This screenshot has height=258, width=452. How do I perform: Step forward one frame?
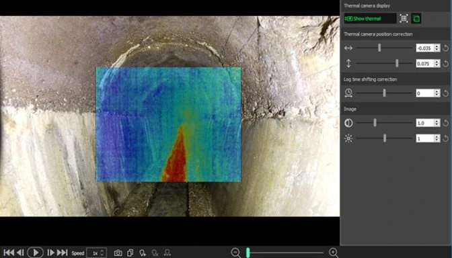[x=50, y=253]
